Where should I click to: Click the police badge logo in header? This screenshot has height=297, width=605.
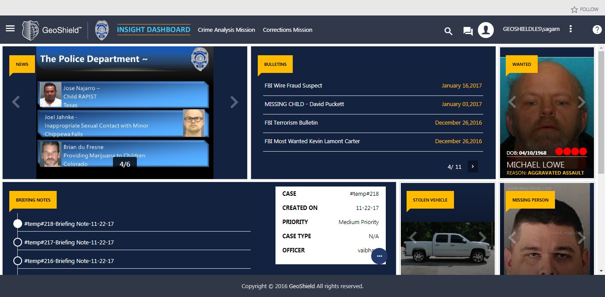[x=102, y=30]
